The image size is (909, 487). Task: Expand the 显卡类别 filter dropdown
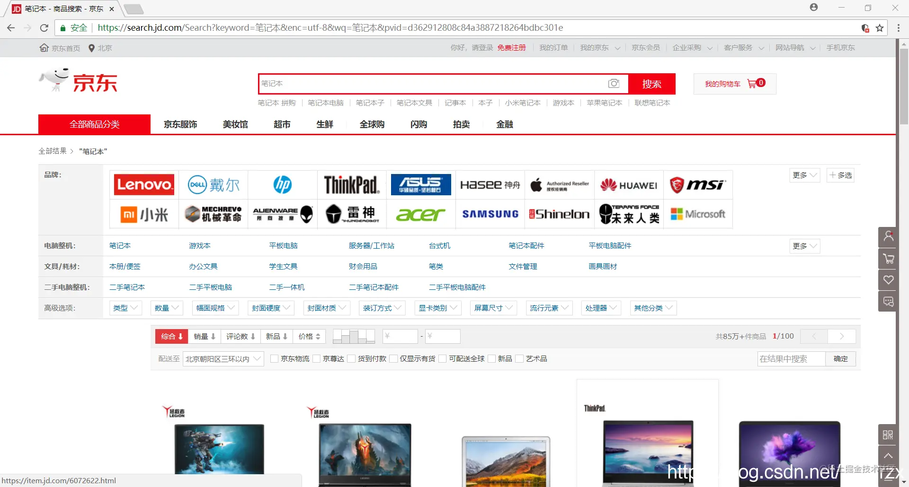click(x=437, y=308)
